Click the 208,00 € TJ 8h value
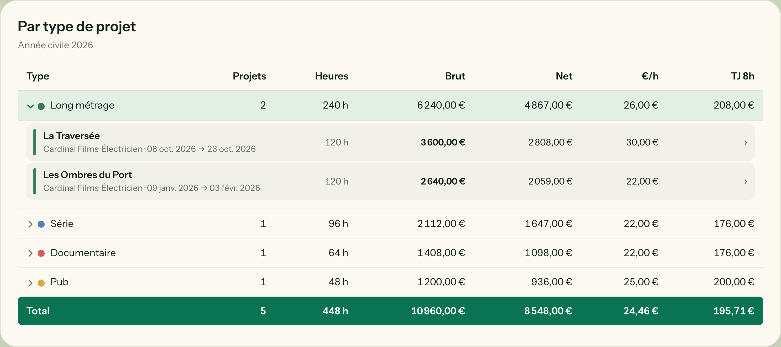The height and width of the screenshot is (347, 781). [734, 105]
